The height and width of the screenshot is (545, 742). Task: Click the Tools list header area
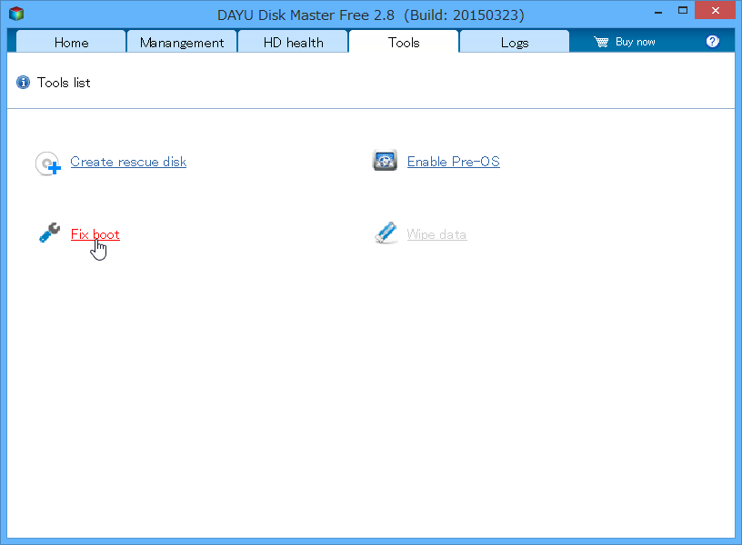point(63,82)
